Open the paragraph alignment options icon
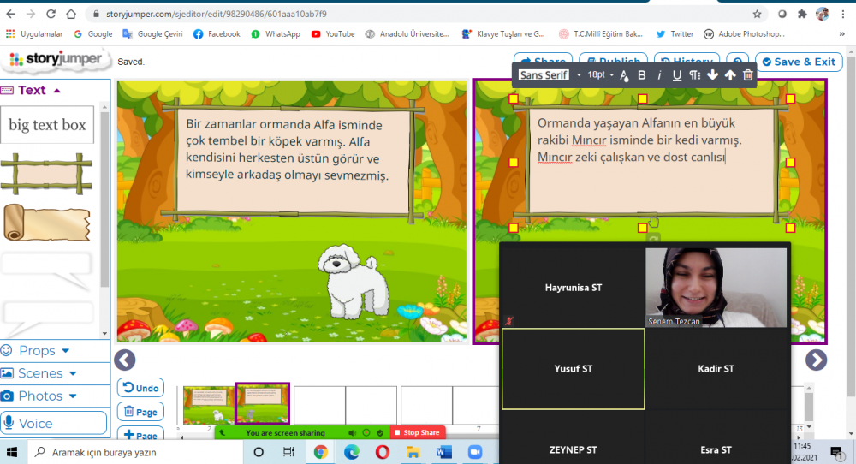Image resolution: width=856 pixels, height=464 pixels. [x=695, y=75]
